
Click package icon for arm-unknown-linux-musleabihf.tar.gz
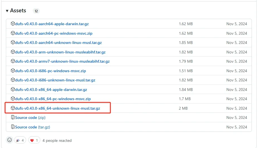tap(13, 52)
